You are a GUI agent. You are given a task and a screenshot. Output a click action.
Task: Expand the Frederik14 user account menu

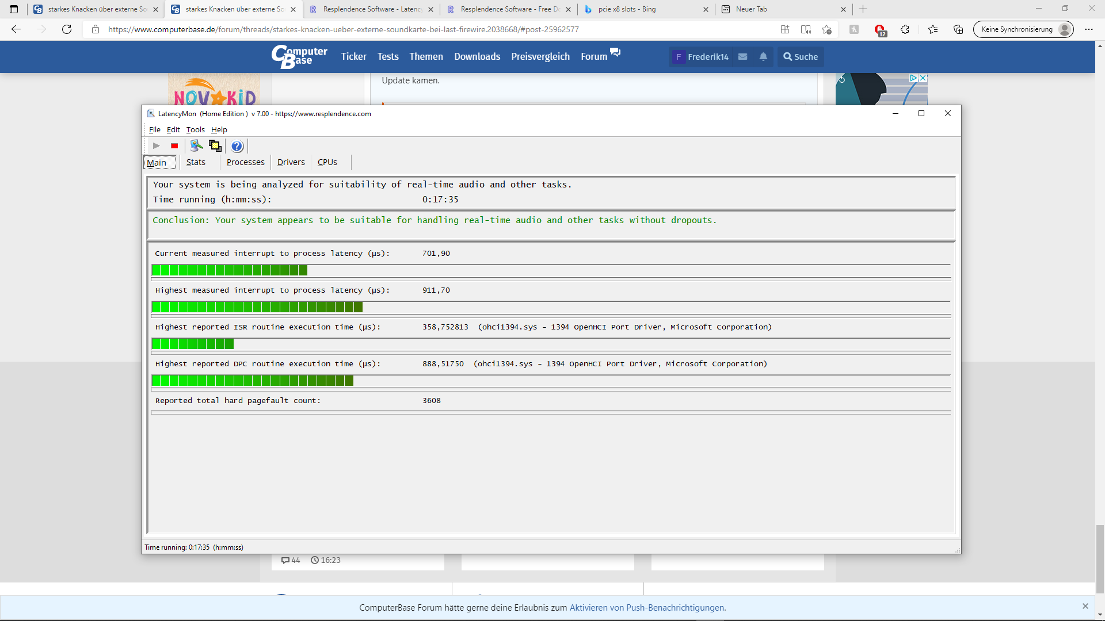tap(702, 57)
